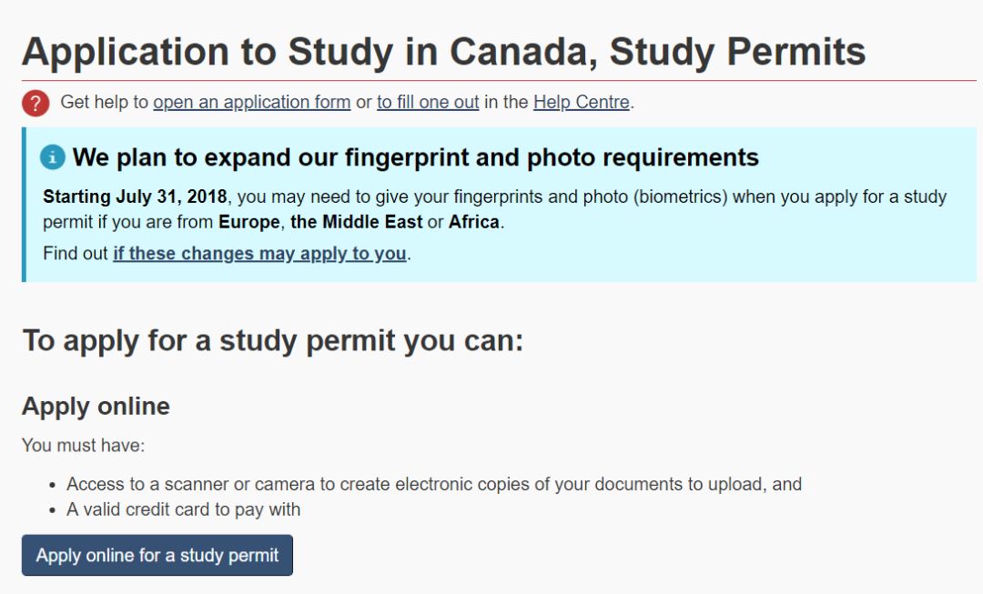Click the bold word "Europe"
This screenshot has height=594, width=983.
249,222
